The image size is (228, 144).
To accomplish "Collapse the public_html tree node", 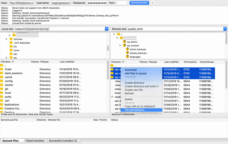I will 117,38.
